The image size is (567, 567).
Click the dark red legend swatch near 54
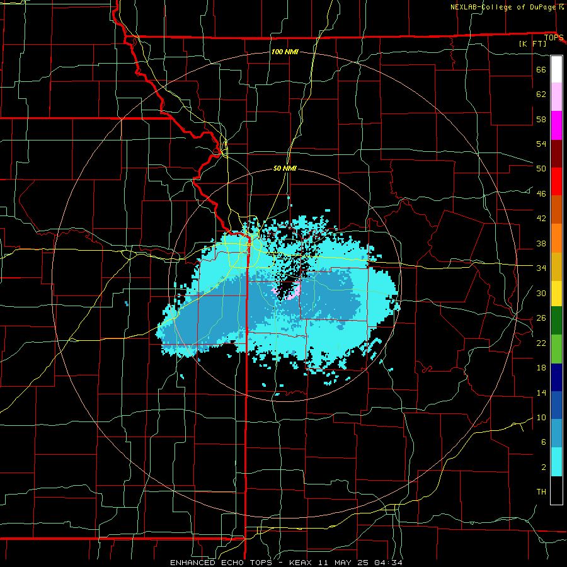(x=556, y=154)
